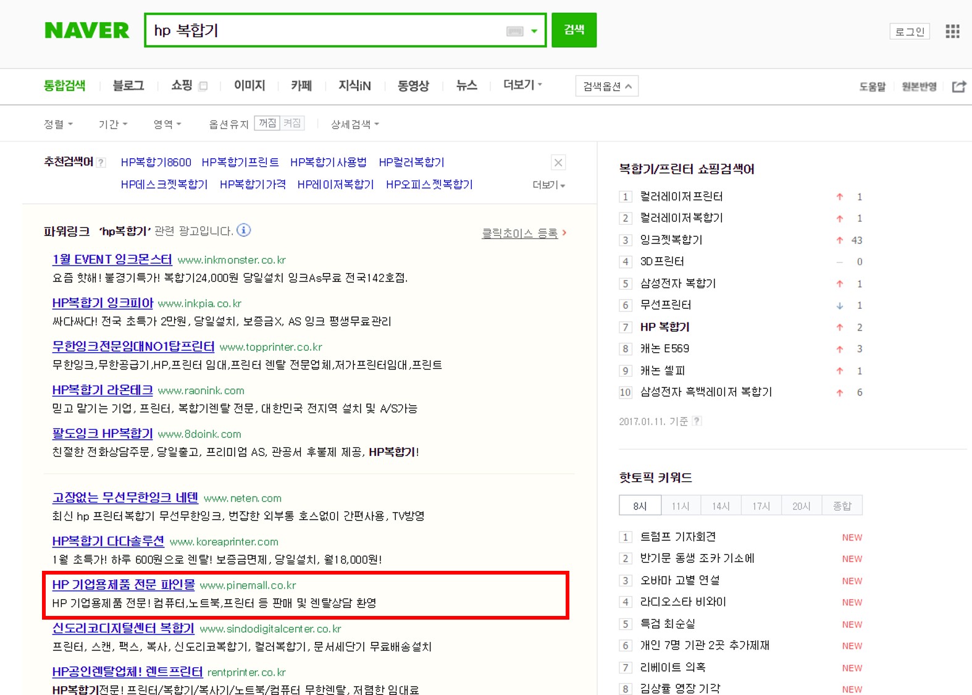Image resolution: width=972 pixels, height=695 pixels.
Task: Open the 1월 EVENT 잉크몬스터 ad link
Action: (112, 259)
